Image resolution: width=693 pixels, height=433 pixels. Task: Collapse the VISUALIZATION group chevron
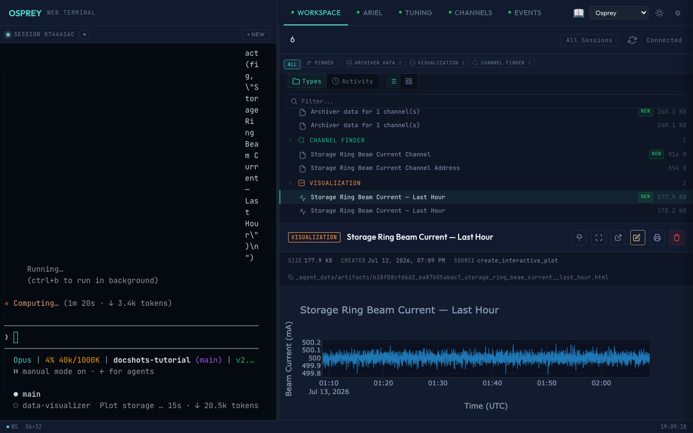(290, 183)
